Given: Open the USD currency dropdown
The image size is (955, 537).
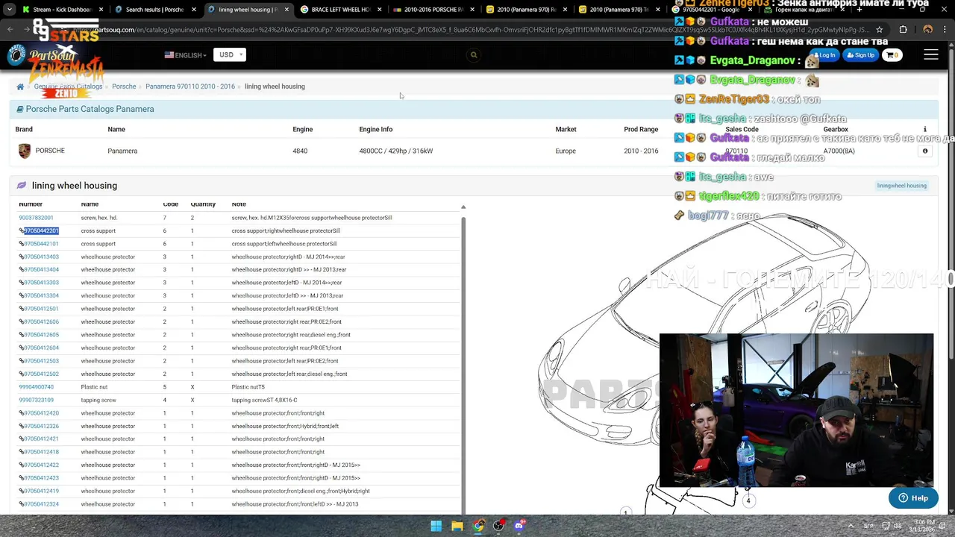Looking at the screenshot, I should coord(230,54).
